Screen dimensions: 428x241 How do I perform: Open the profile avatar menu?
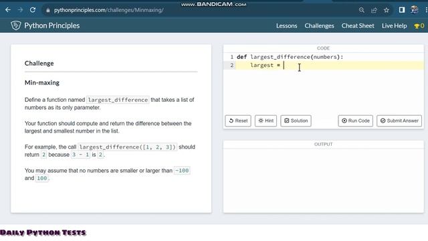(x=414, y=10)
